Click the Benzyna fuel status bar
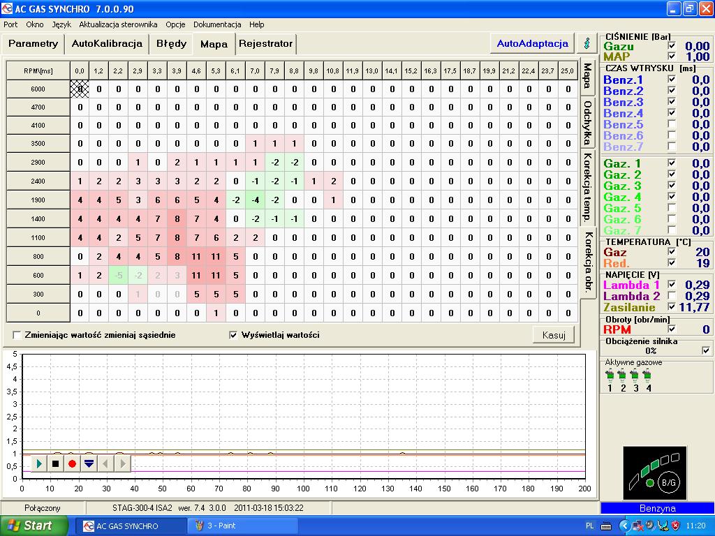The image size is (715, 536). click(658, 508)
